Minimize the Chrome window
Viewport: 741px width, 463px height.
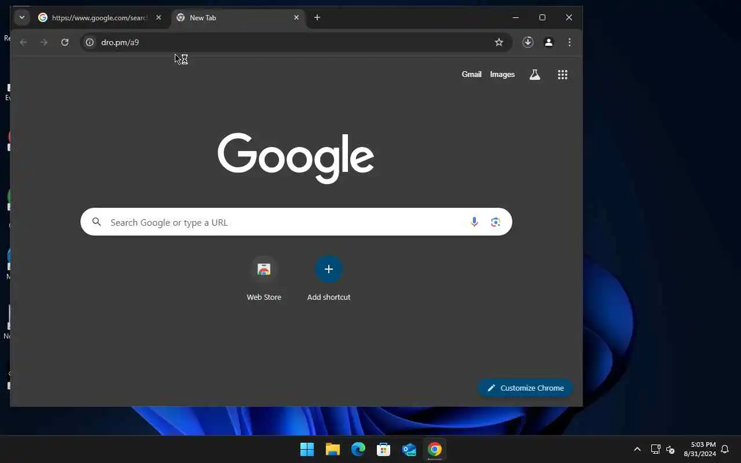pos(515,17)
